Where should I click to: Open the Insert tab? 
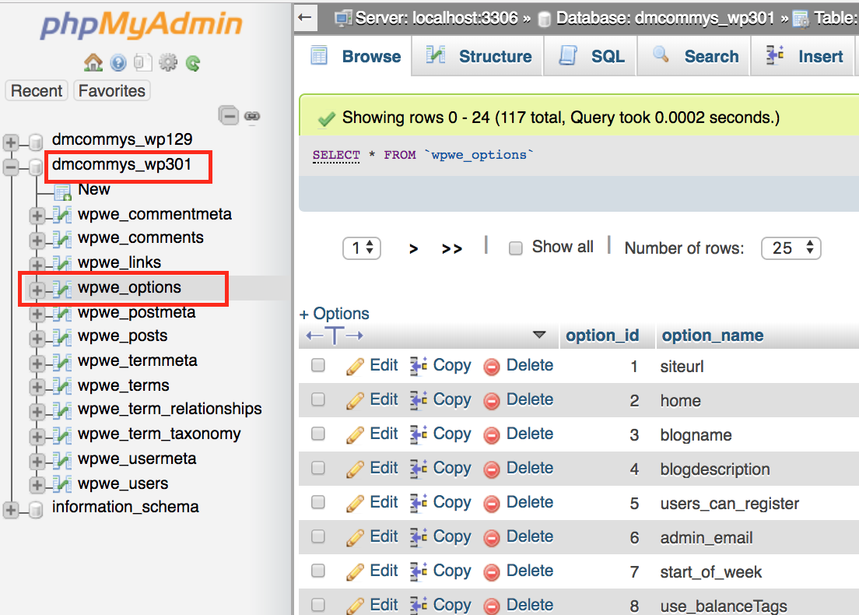(x=803, y=57)
